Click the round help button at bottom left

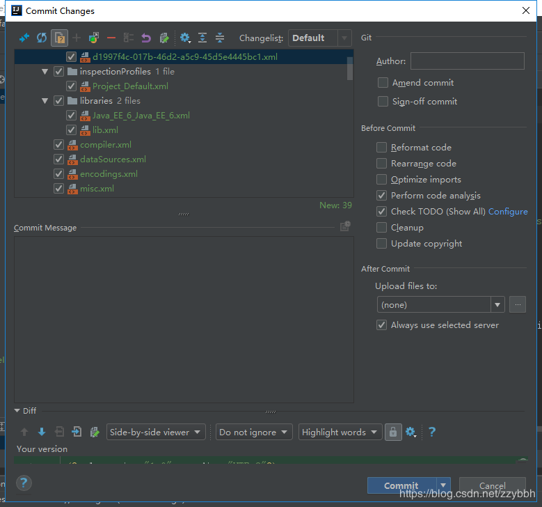(24, 483)
